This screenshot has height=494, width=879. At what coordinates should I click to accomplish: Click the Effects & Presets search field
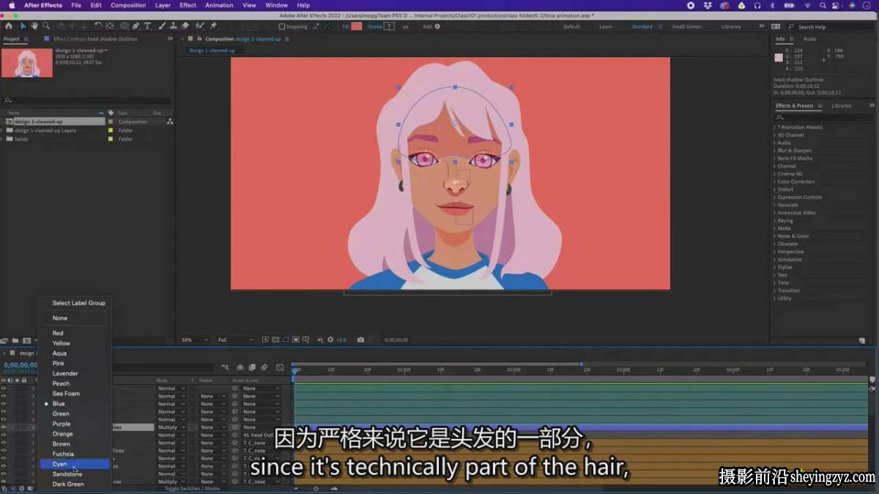[823, 116]
